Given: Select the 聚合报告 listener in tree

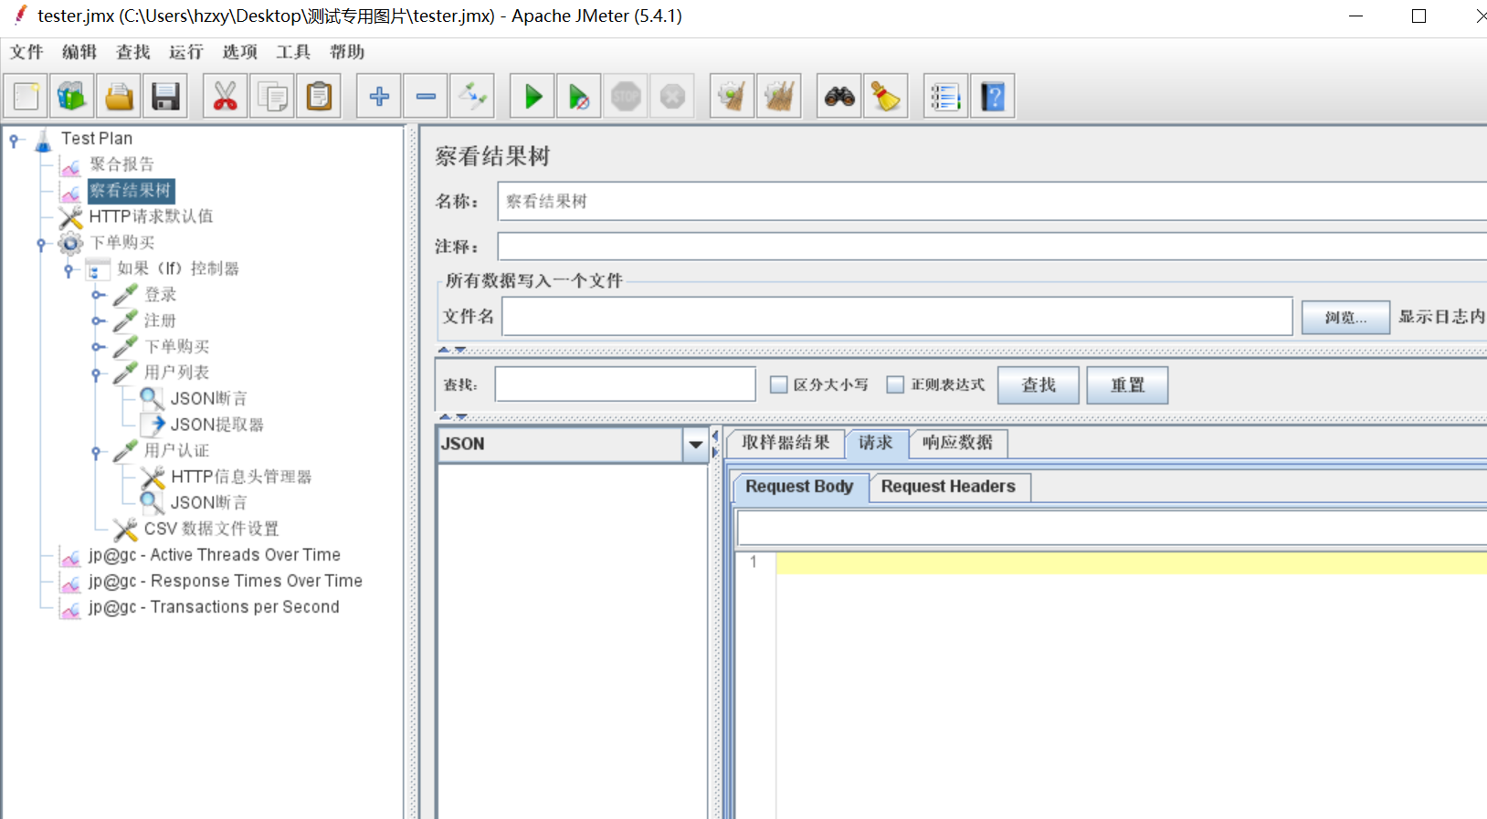Looking at the screenshot, I should [x=121, y=164].
